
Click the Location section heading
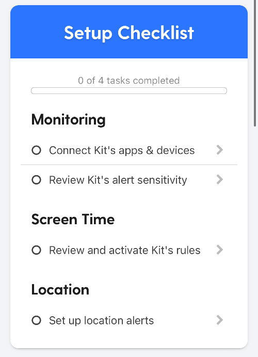60,290
